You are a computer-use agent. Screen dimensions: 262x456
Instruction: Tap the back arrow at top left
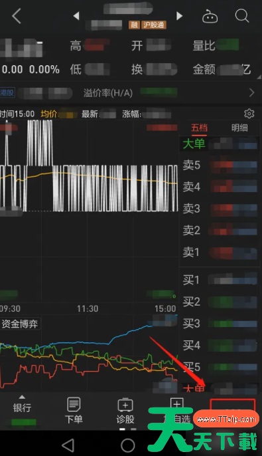[x=17, y=16]
